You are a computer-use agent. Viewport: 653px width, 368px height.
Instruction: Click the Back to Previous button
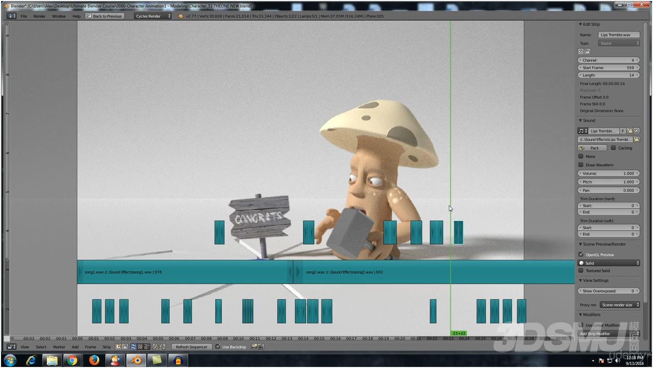click(104, 16)
